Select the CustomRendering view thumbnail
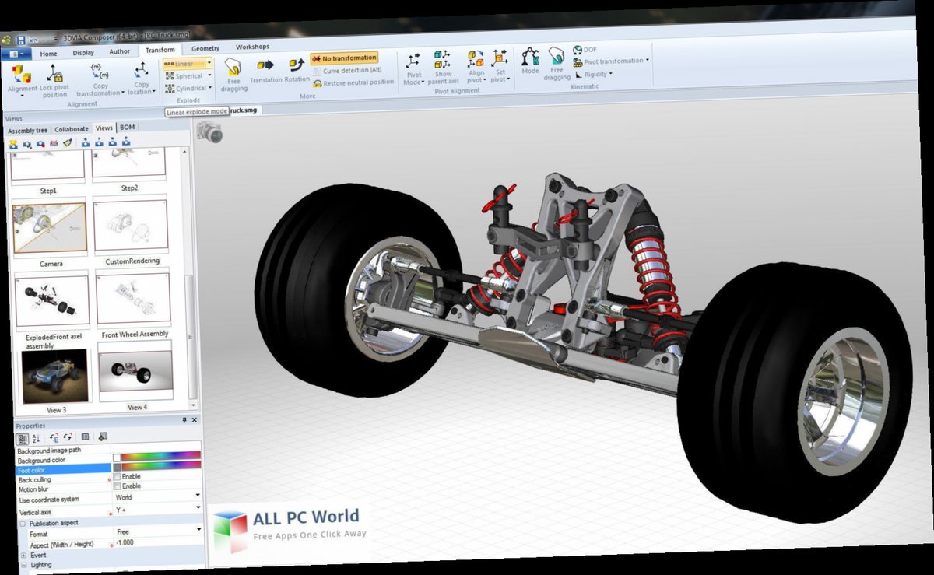This screenshot has width=934, height=575. click(132, 225)
